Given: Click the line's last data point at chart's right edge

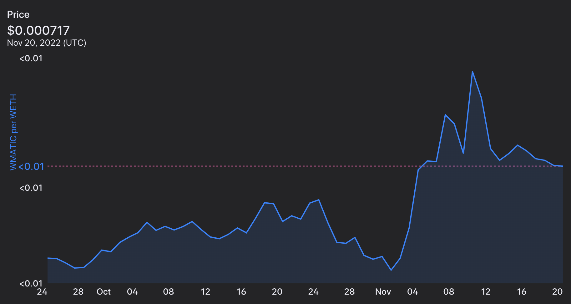Looking at the screenshot, I should click(x=562, y=166).
